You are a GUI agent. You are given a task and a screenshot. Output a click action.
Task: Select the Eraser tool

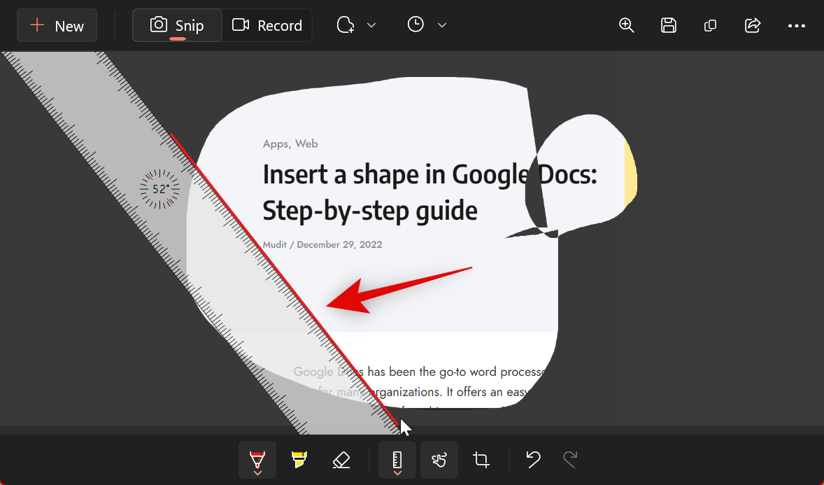(341, 460)
